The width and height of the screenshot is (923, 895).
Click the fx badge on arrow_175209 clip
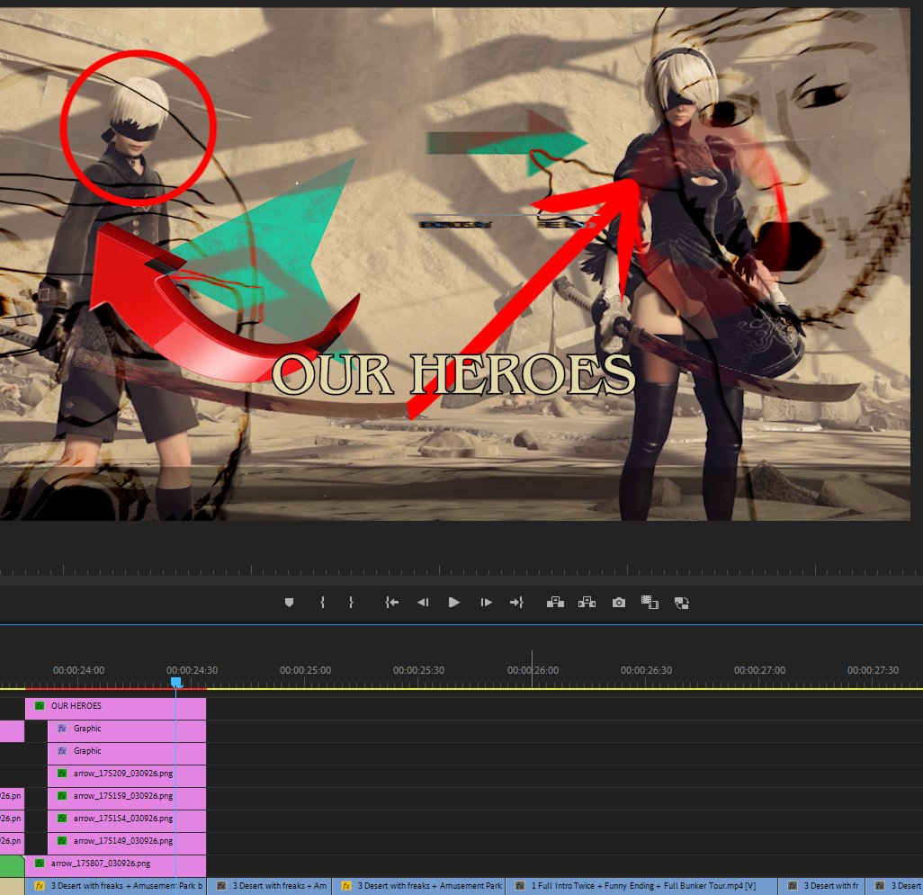pyautogui.click(x=62, y=774)
